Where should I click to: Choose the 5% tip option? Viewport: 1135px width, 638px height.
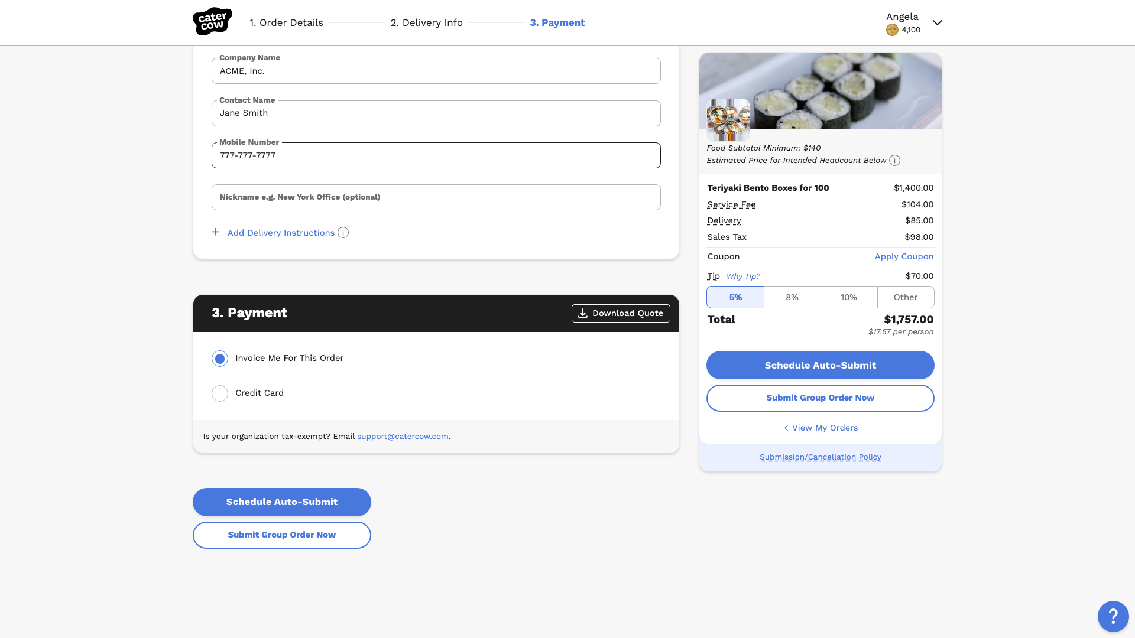pos(735,297)
